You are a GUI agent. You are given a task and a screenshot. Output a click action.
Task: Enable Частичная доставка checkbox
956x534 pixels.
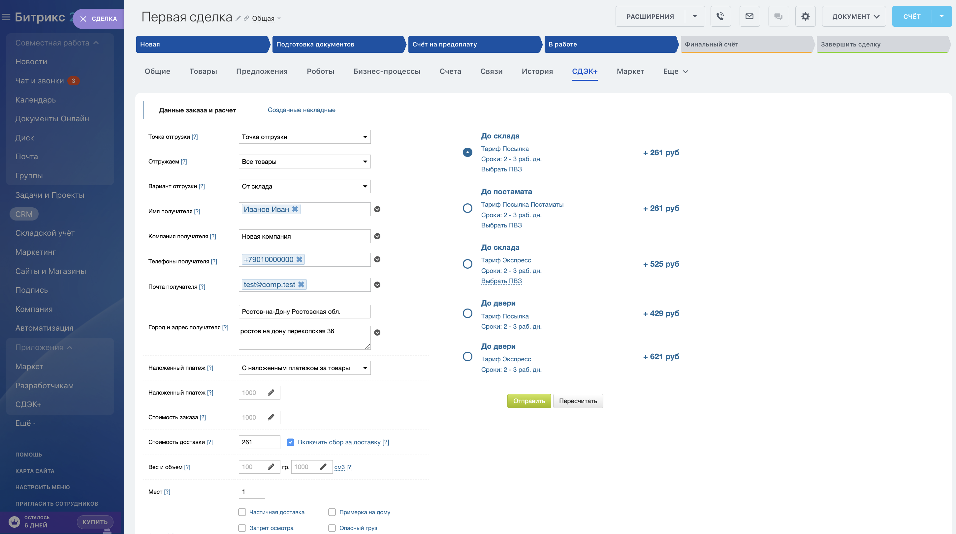(242, 512)
